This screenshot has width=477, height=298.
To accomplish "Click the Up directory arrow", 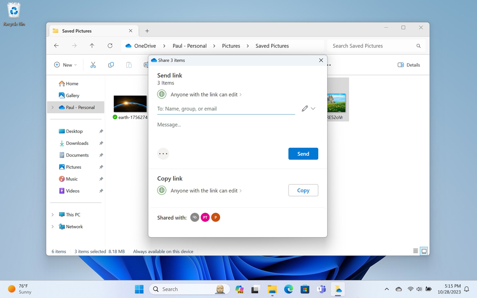I will (92, 46).
